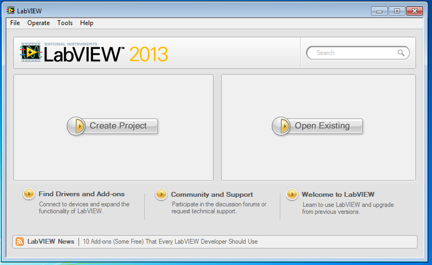Click the LabVIEW News RSS feed icon
Screen dimensions: 432x265
20,242
